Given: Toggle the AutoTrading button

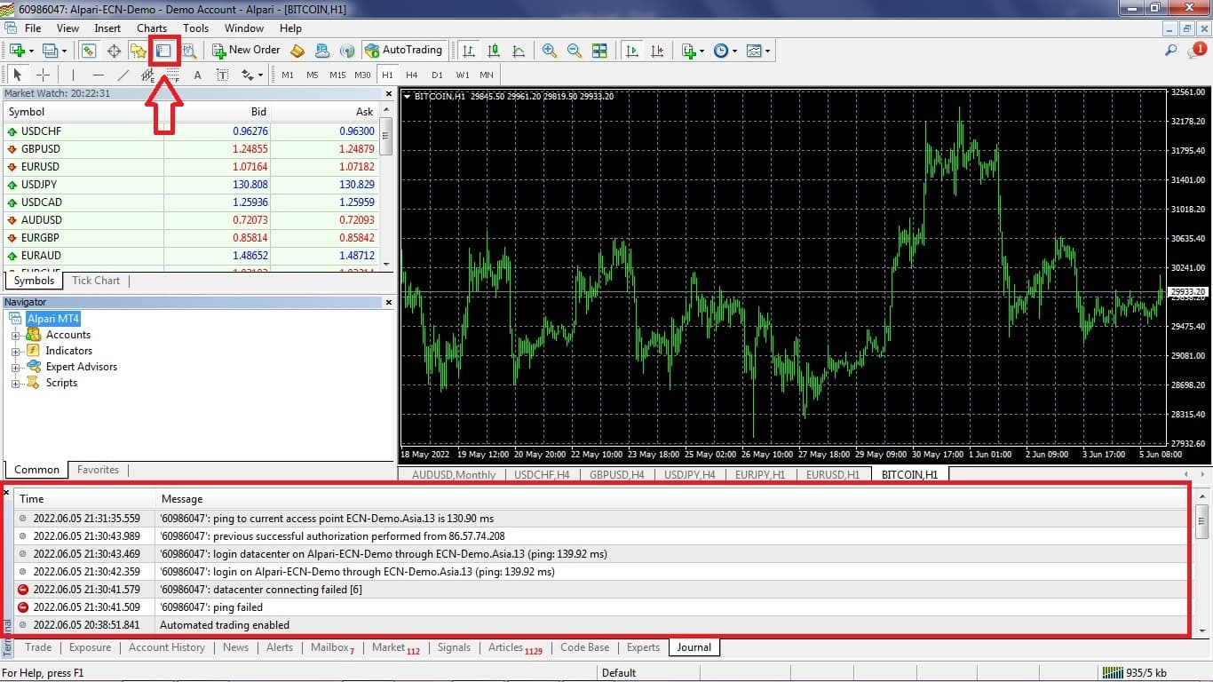Looking at the screenshot, I should pos(403,51).
